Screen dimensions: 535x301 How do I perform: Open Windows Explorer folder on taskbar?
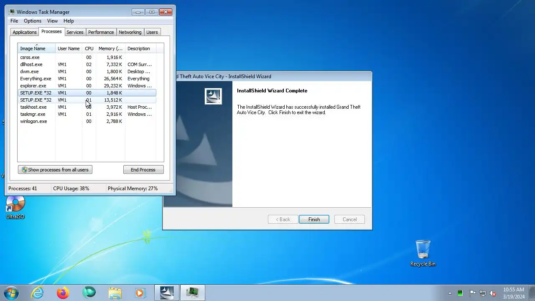click(115, 293)
